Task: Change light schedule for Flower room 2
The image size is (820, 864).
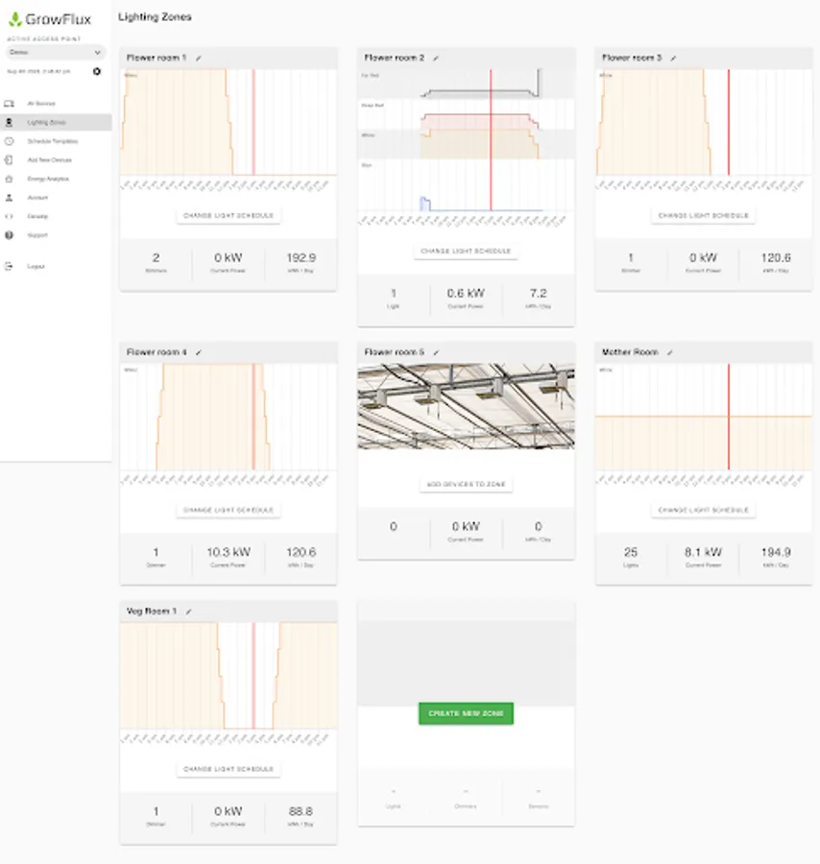Action: pyautogui.click(x=466, y=251)
